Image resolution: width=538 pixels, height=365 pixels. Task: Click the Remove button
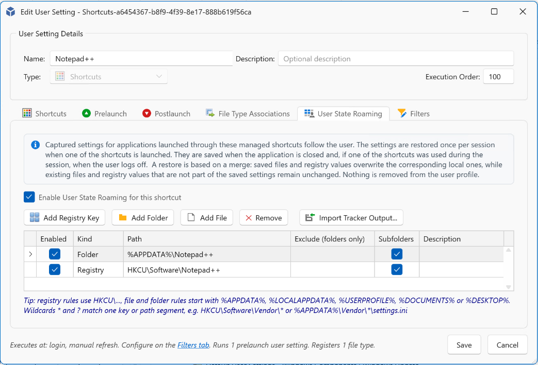(x=264, y=217)
